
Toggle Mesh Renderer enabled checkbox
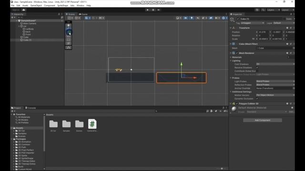pos(237,53)
